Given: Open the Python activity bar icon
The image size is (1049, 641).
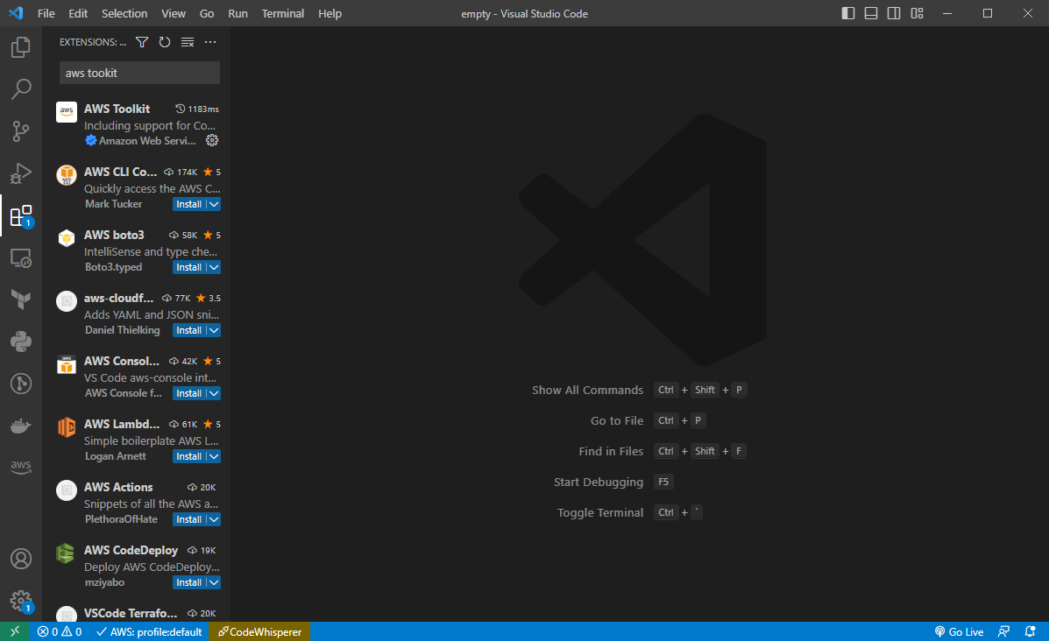Looking at the screenshot, I should 21,342.
